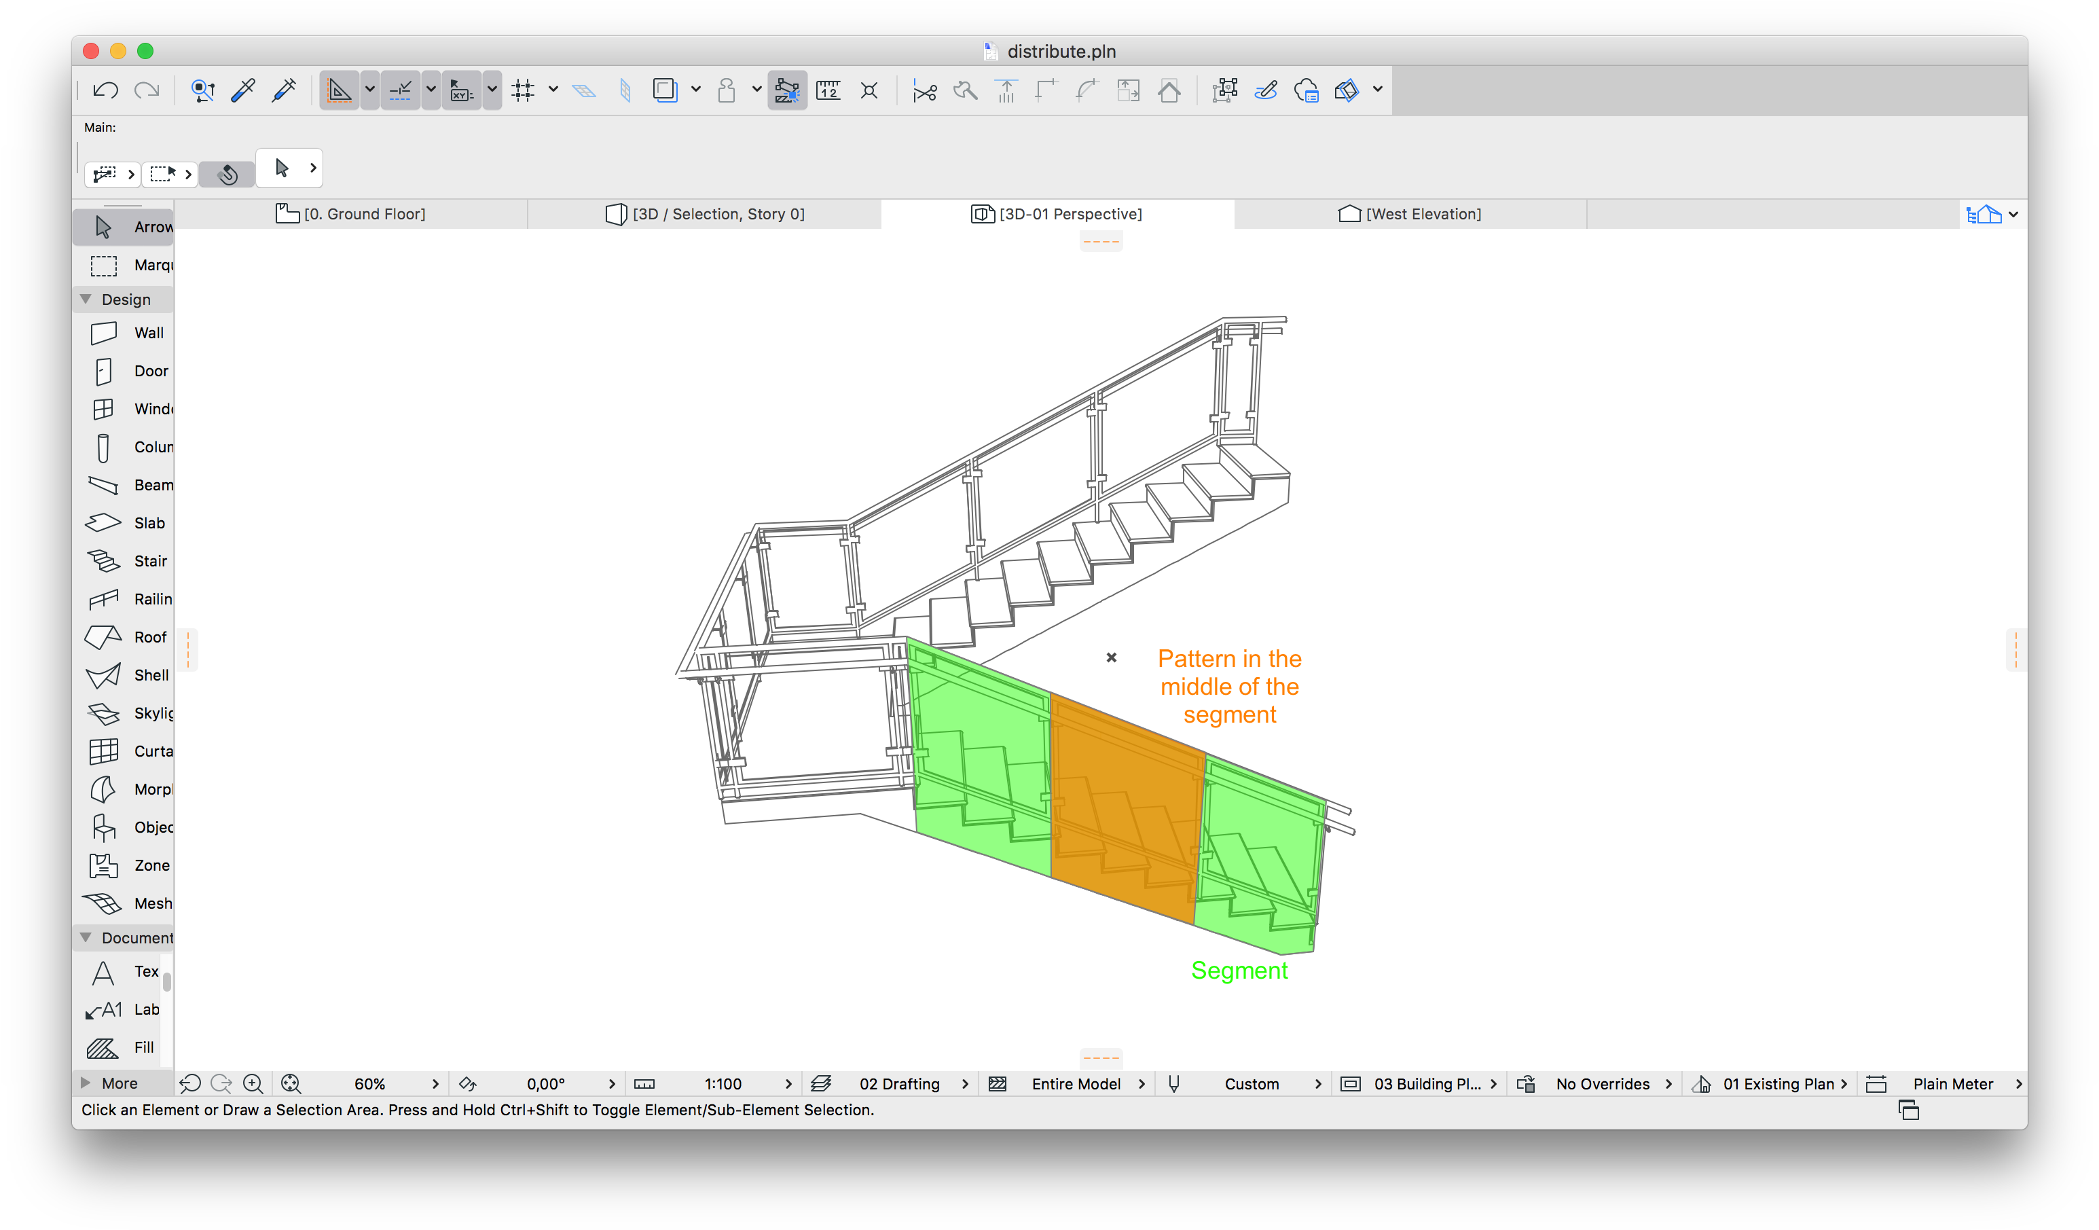Open the grid snap options dropdown arrow
Image resolution: width=2099 pixels, height=1230 pixels.
point(553,90)
